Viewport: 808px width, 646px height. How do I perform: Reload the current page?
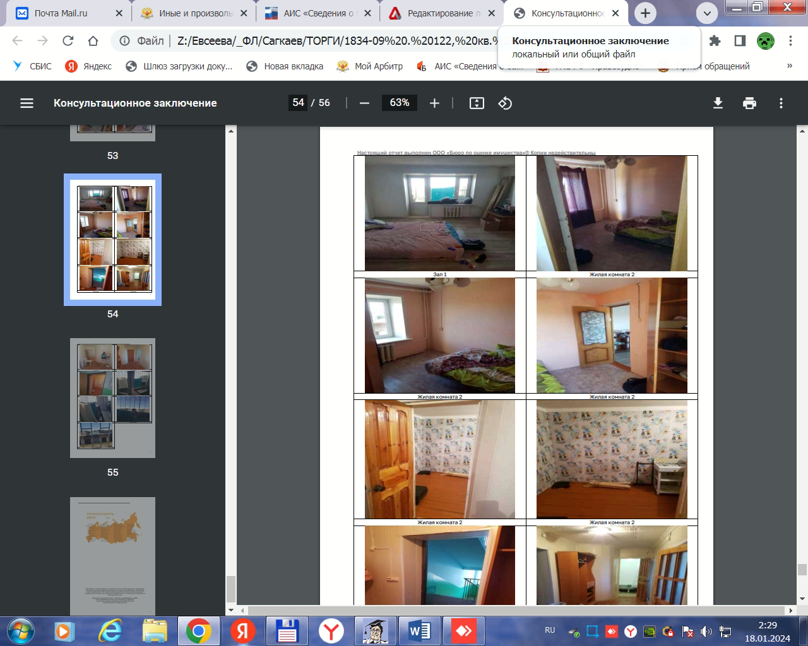tap(68, 41)
